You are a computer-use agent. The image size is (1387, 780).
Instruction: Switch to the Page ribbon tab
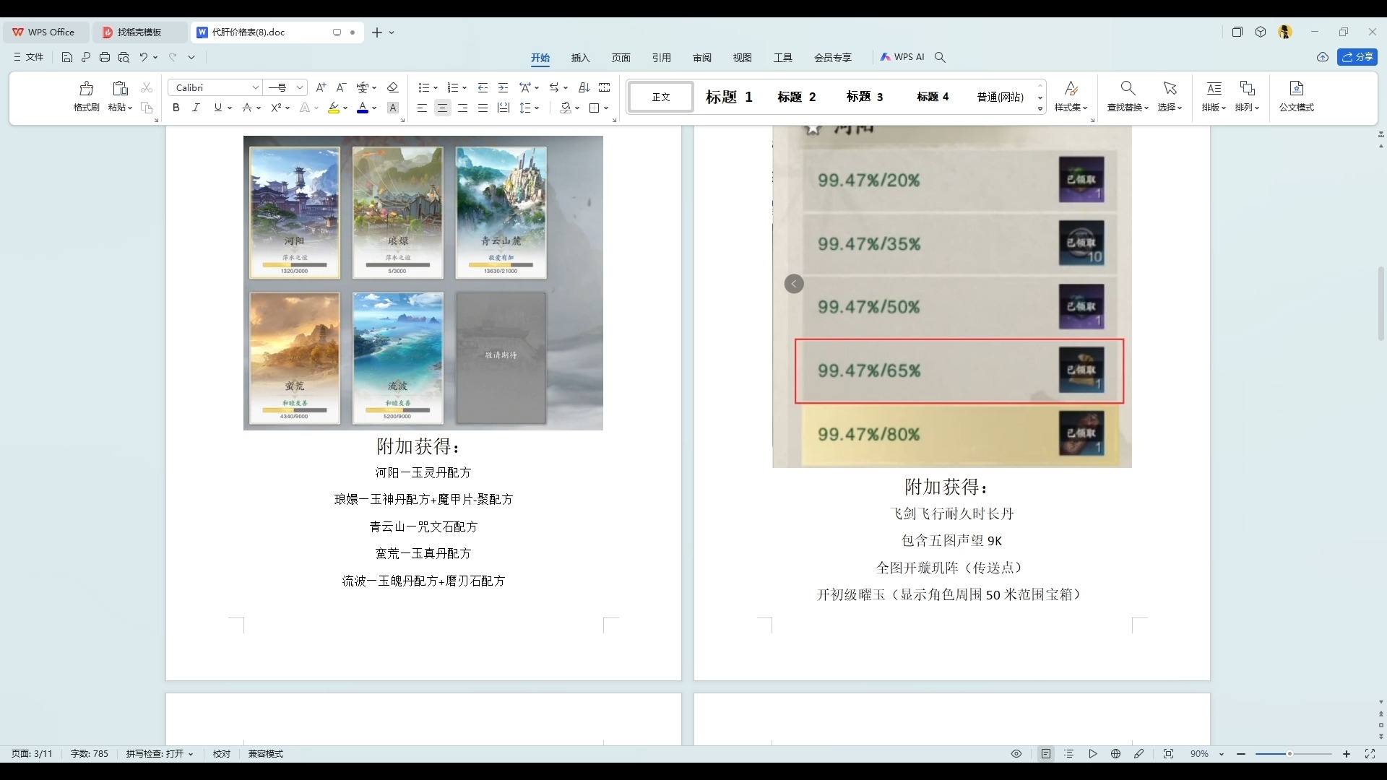[x=621, y=58]
